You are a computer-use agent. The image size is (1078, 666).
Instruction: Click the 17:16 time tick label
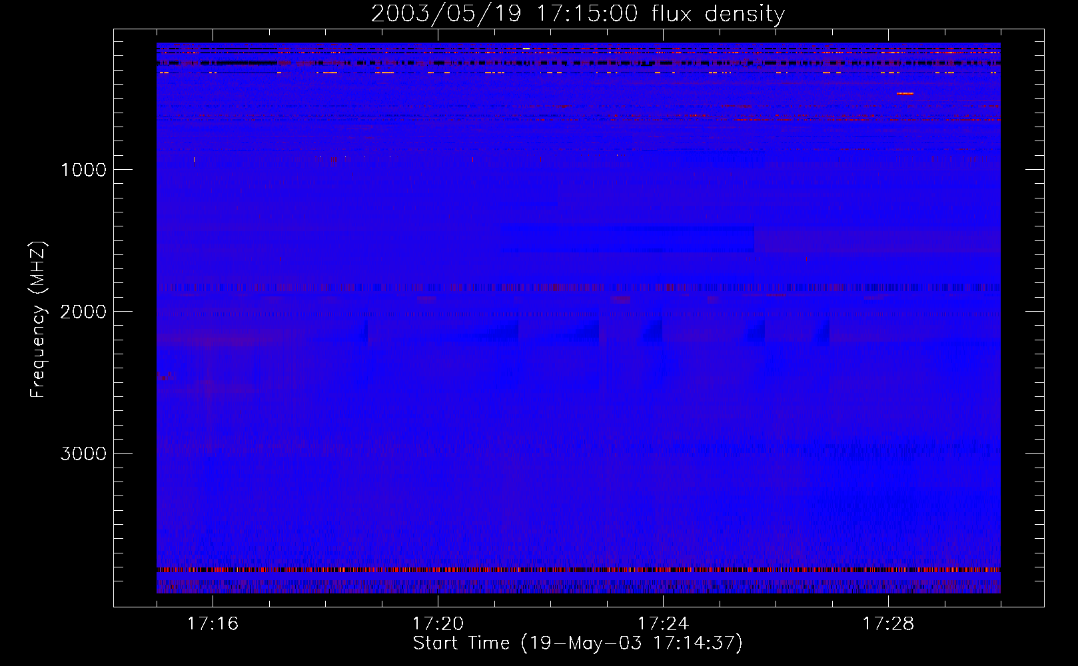[213, 623]
